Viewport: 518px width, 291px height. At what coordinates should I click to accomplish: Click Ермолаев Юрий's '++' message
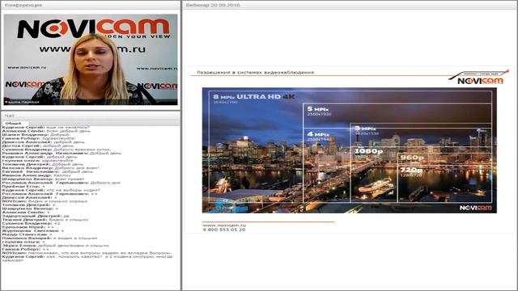pos(28,227)
